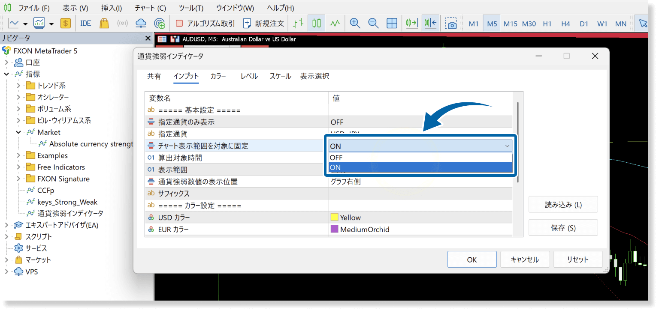This screenshot has height=310, width=659.
Task: Click the OK button in the dialog
Action: [x=472, y=259]
